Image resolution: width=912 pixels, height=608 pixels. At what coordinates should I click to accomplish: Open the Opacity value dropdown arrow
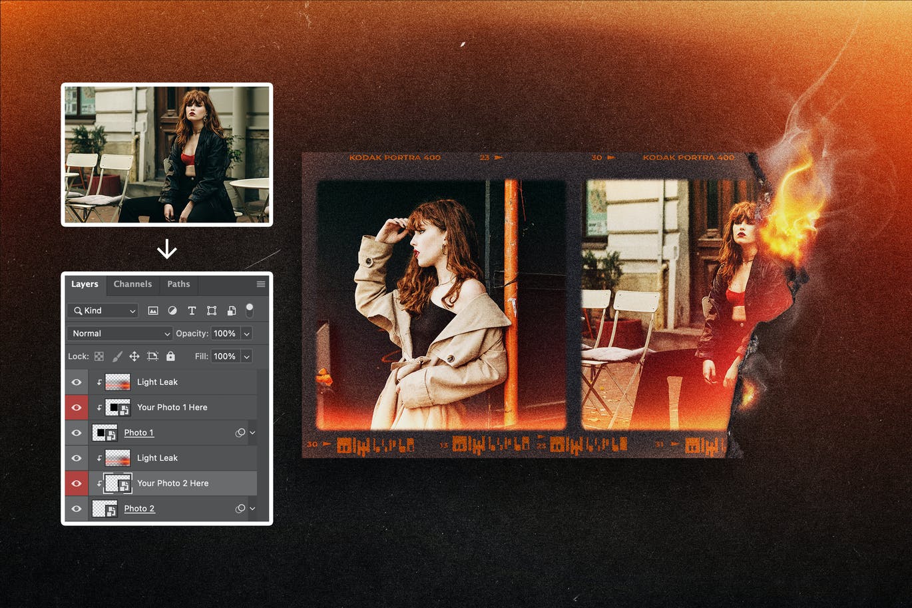[x=247, y=334]
